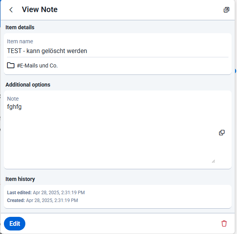Click the folder icon beside #E-Mails und Co.
237x234 pixels.
(11, 66)
